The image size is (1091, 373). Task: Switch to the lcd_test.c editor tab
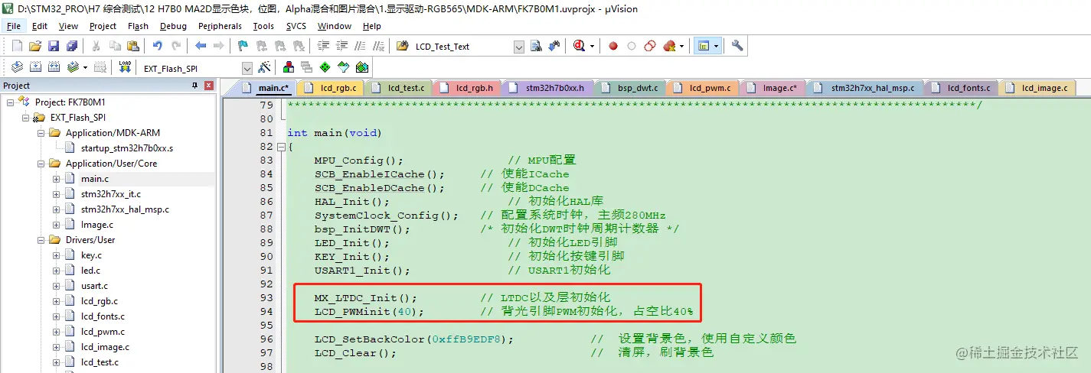click(398, 88)
